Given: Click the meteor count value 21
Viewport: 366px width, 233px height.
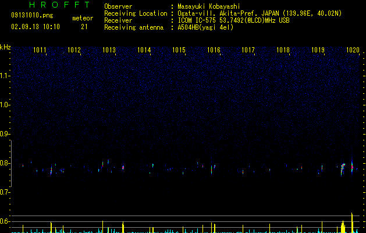Looking at the screenshot, I should point(84,27).
